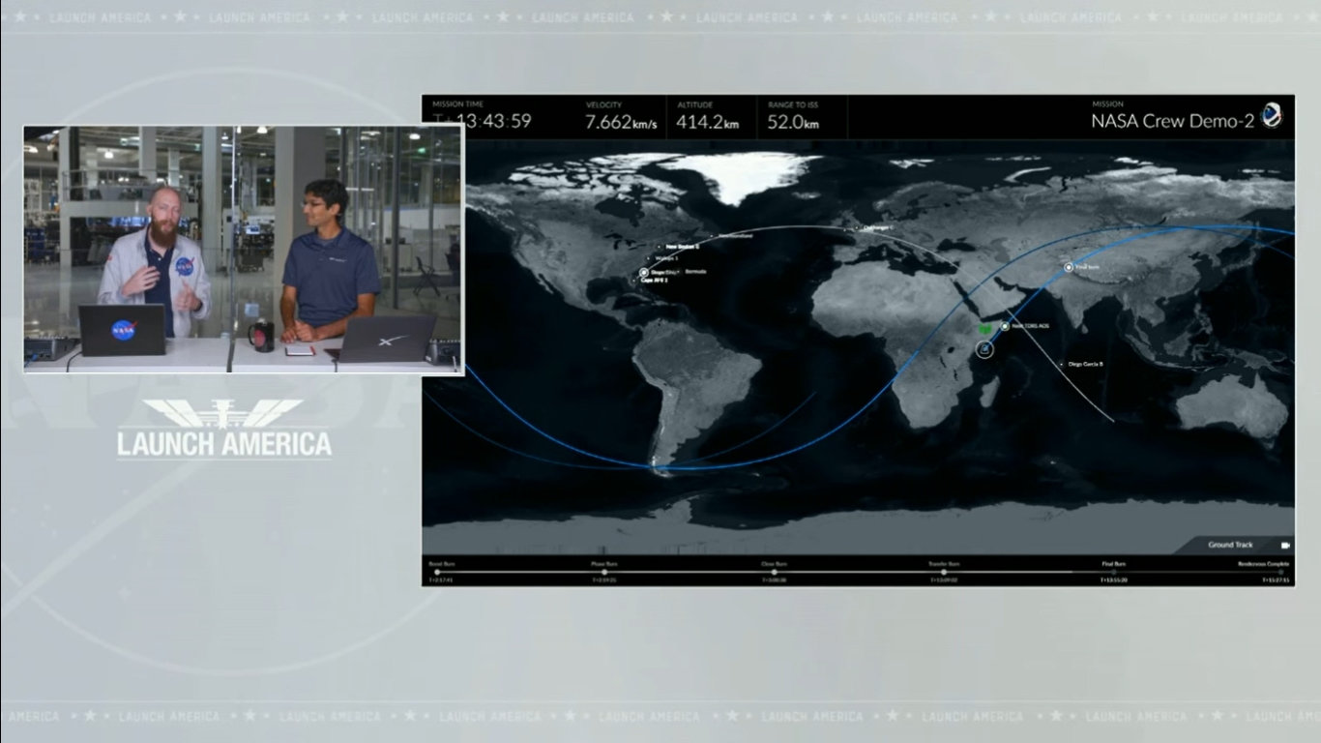Image resolution: width=1321 pixels, height=743 pixels.
Task: Click the Launch America logo
Action: coord(224,429)
